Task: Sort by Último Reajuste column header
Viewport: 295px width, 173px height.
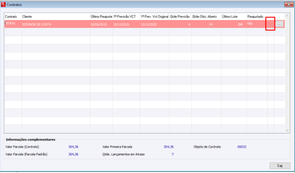Action: [x=101, y=17]
